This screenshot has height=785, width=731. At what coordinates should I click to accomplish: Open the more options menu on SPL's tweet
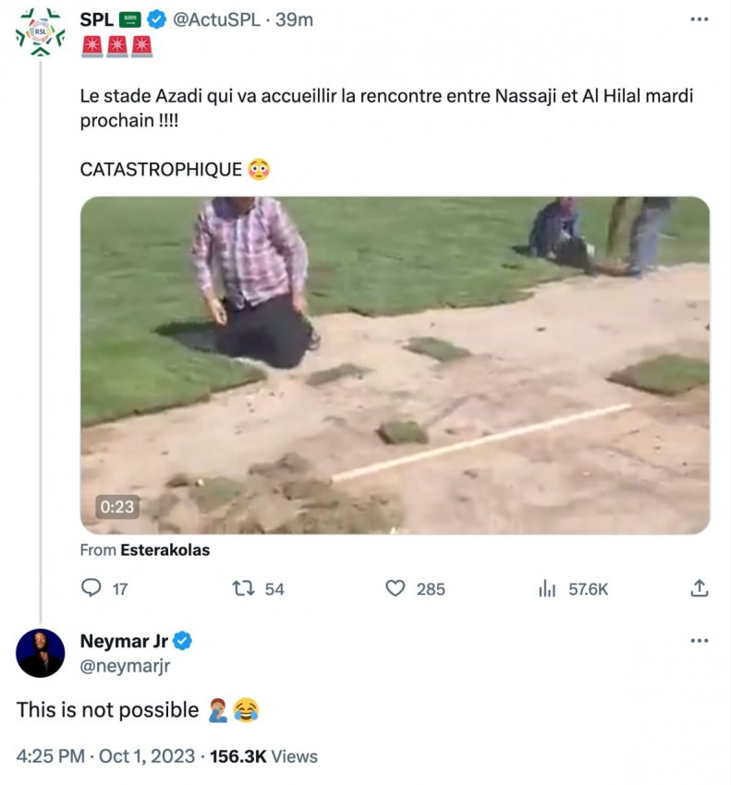700,19
